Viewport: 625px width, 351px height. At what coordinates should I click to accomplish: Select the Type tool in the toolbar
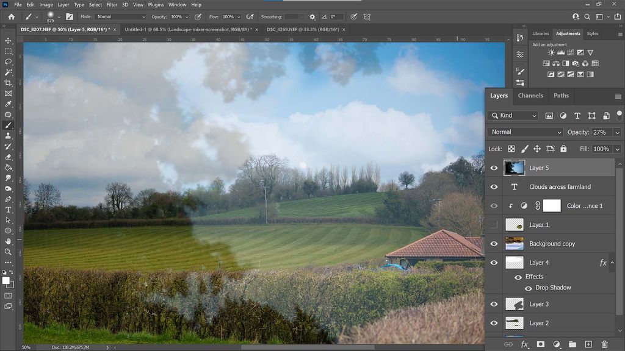click(8, 210)
